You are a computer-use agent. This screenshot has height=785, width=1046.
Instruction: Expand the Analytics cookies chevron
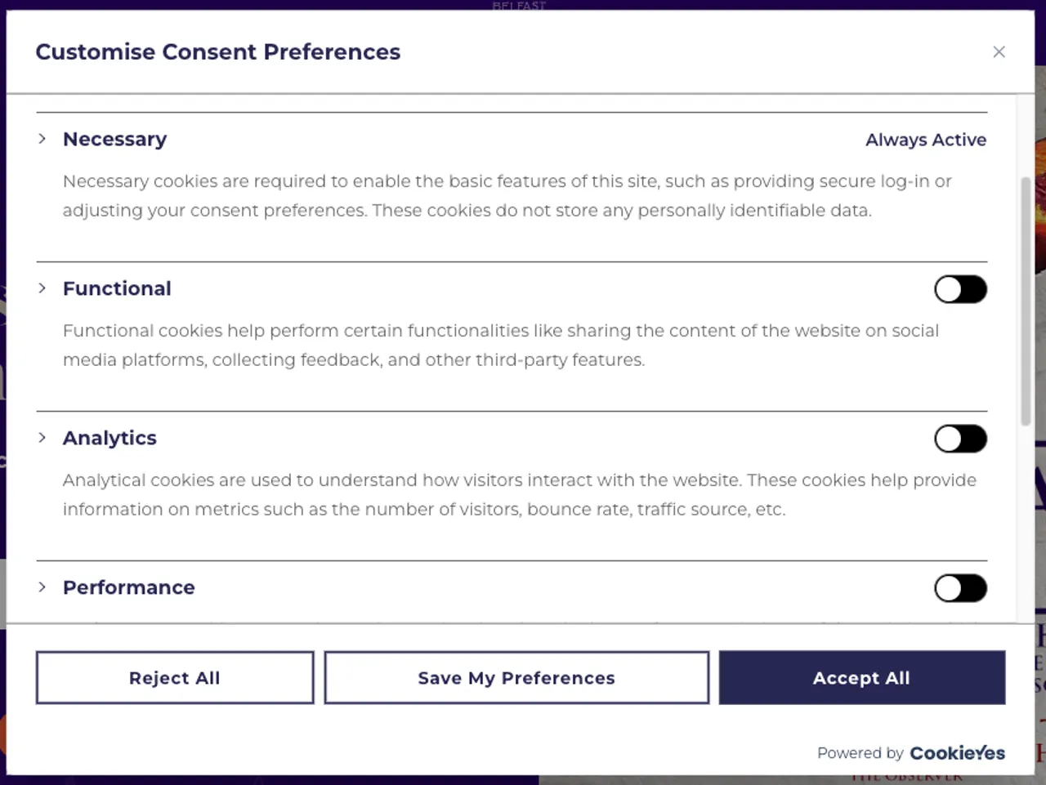[42, 438]
